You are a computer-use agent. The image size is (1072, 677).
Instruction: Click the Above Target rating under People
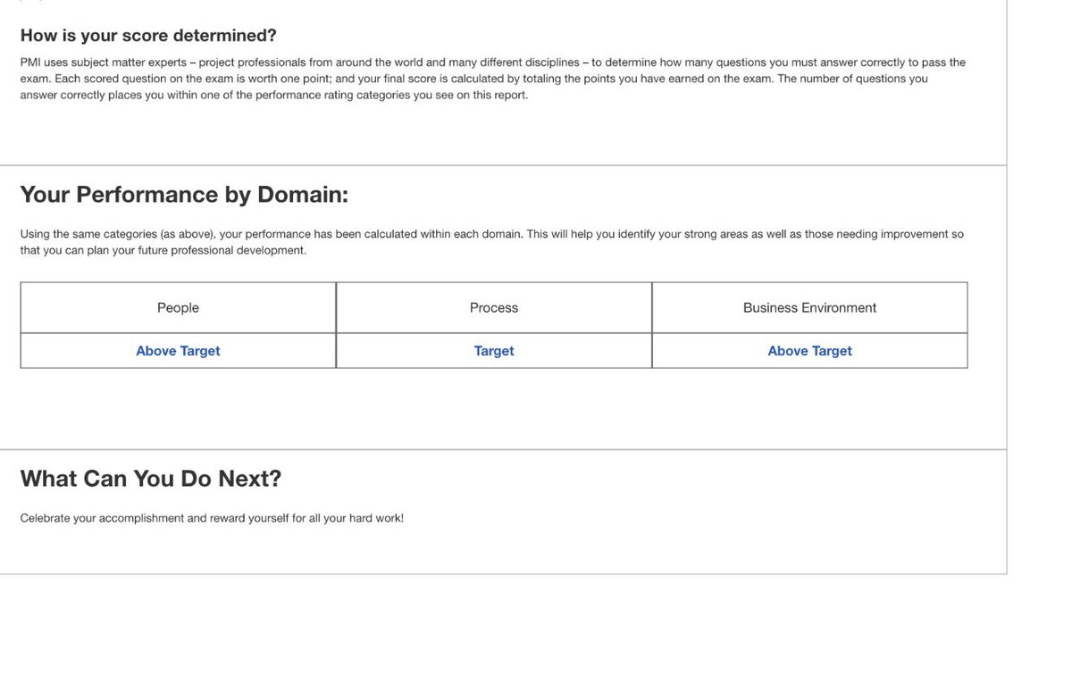click(178, 351)
